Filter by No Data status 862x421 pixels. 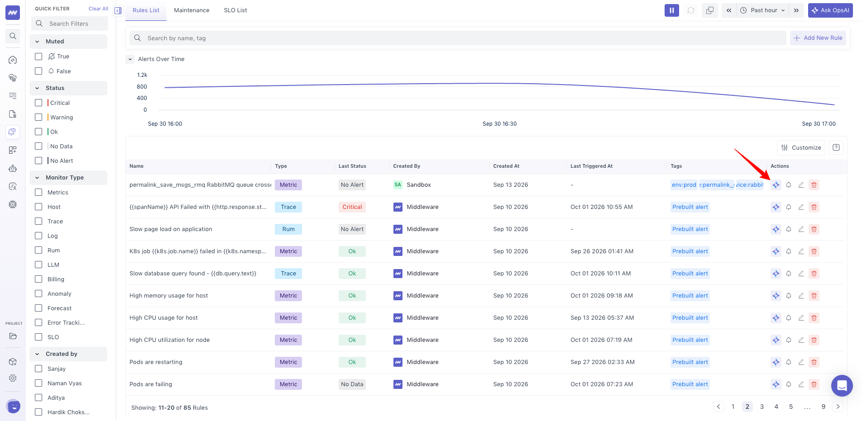coord(38,146)
